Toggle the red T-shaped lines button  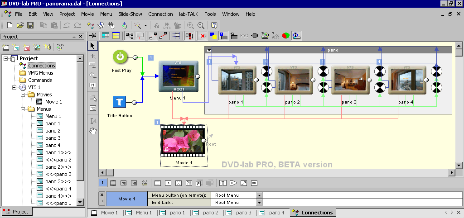(140, 36)
